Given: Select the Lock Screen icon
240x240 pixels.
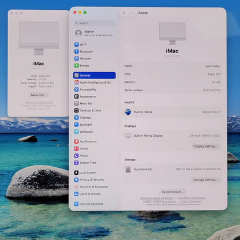Looking at the screenshot, I should tap(76, 172).
